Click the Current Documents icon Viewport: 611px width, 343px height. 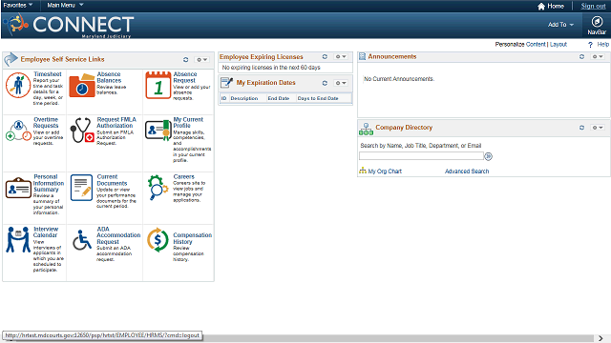(81, 188)
